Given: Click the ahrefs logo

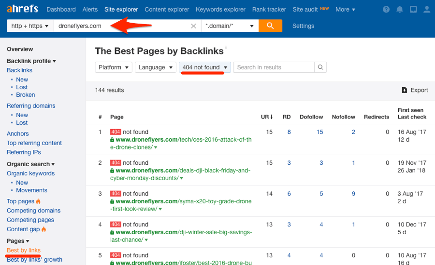Looking at the screenshot, I should (22, 9).
